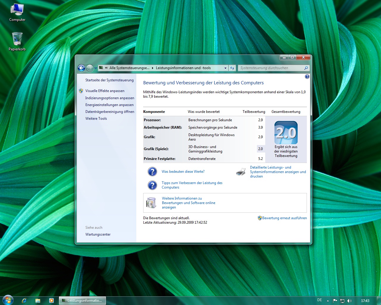Show hidden tray icons arrow
This screenshot has width=381, height=305.
328,301
